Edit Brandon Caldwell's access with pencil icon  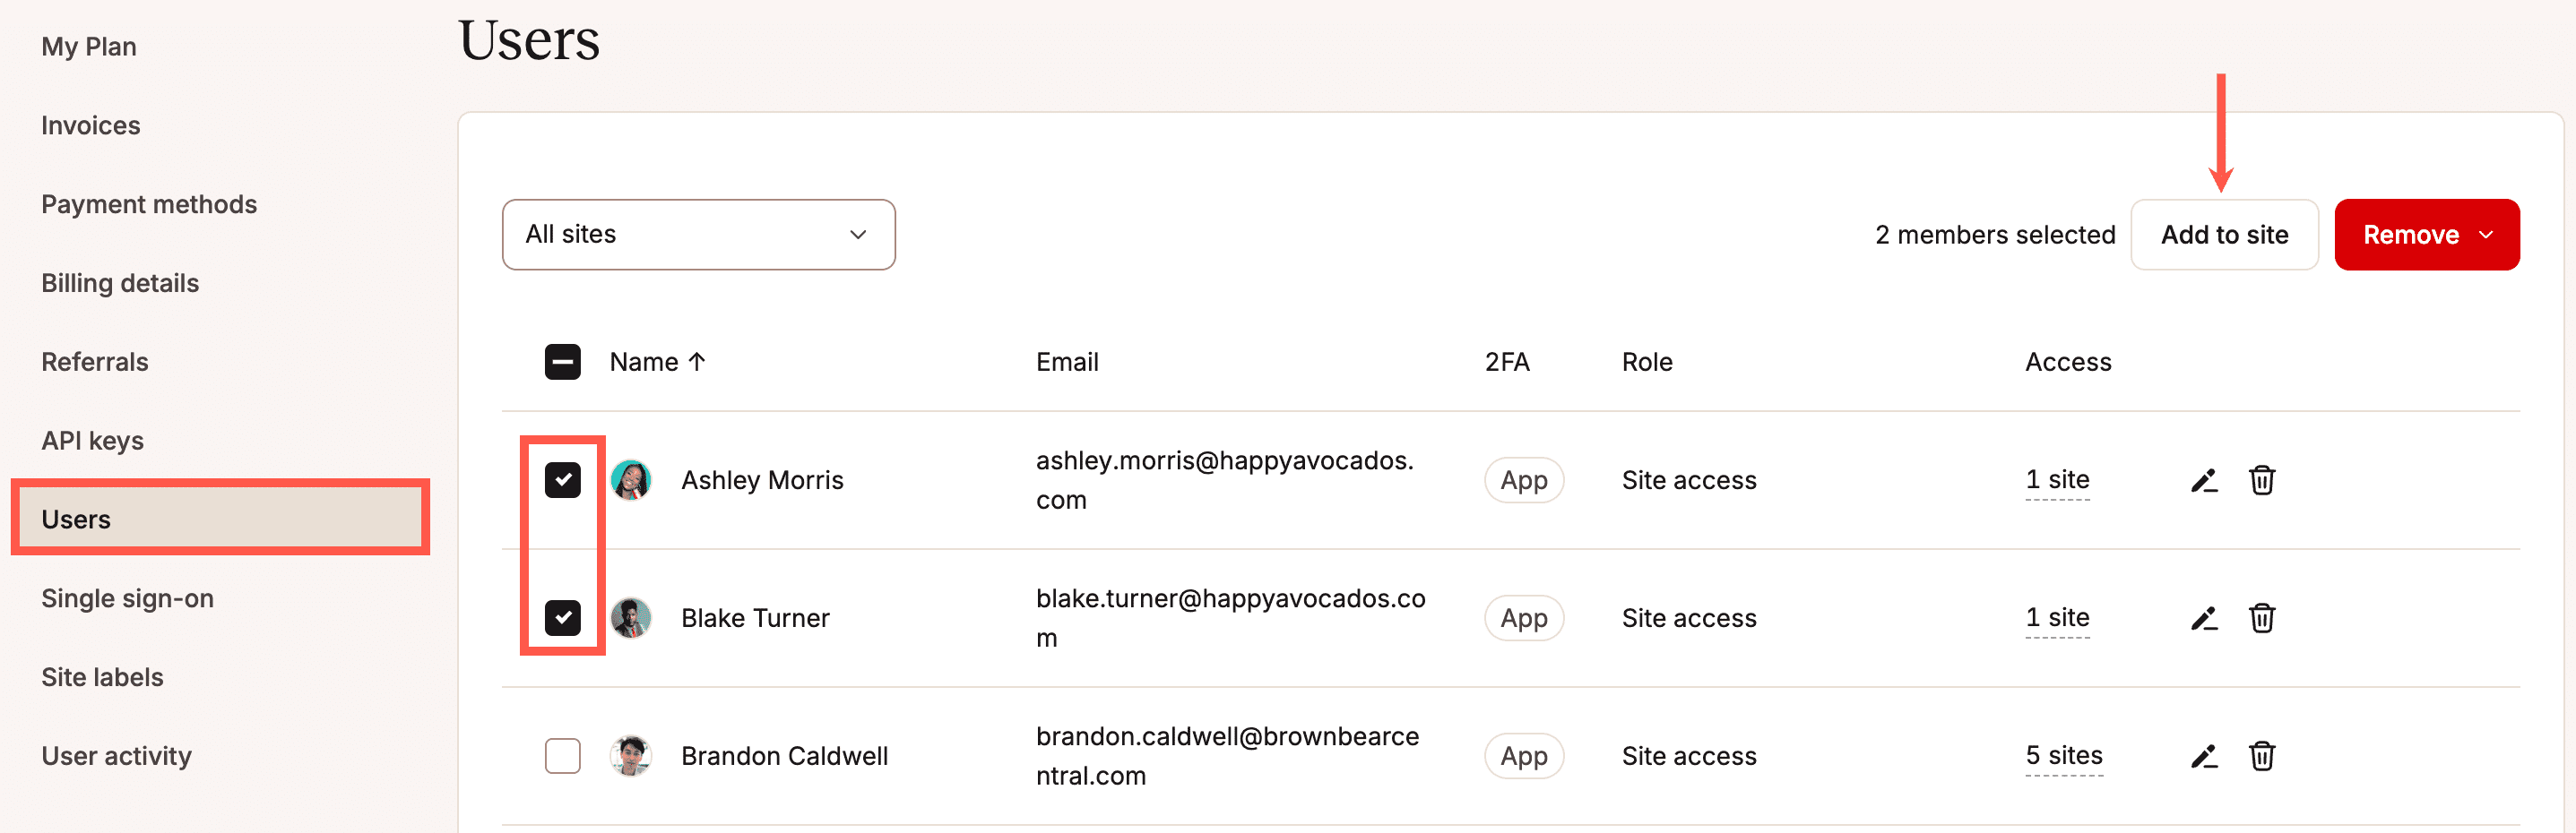click(x=2204, y=756)
